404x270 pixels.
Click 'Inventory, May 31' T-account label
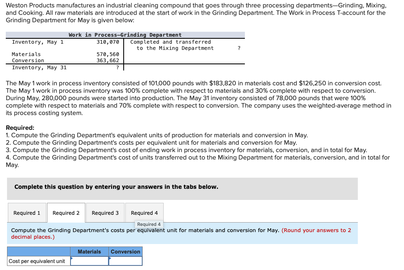(39, 68)
